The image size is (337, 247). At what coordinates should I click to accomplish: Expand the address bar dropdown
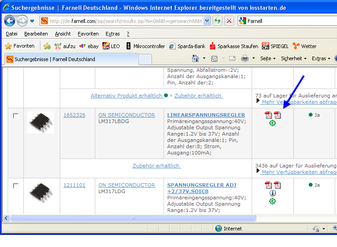point(207,21)
